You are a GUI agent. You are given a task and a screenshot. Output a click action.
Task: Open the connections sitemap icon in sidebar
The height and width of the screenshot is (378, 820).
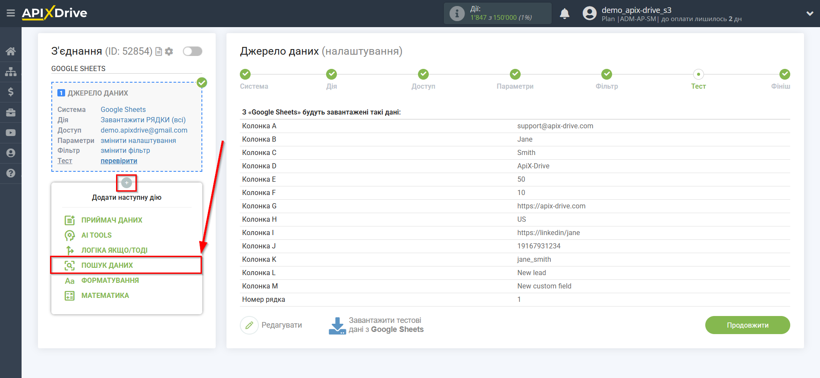pyautogui.click(x=11, y=71)
